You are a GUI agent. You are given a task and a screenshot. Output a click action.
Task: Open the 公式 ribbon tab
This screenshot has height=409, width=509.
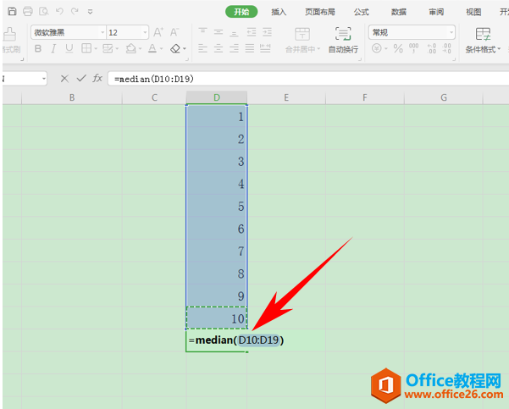pos(361,12)
